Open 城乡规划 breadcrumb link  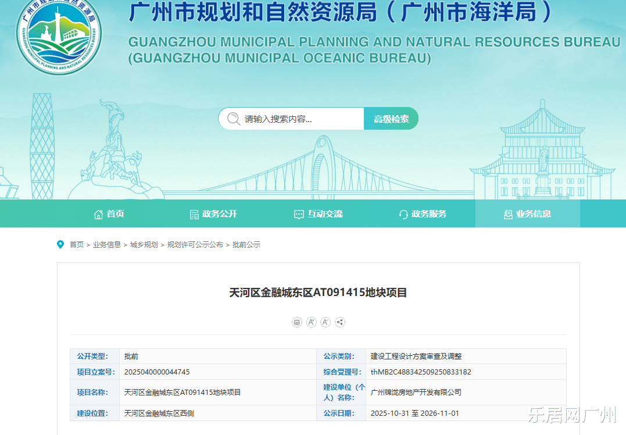tap(144, 245)
